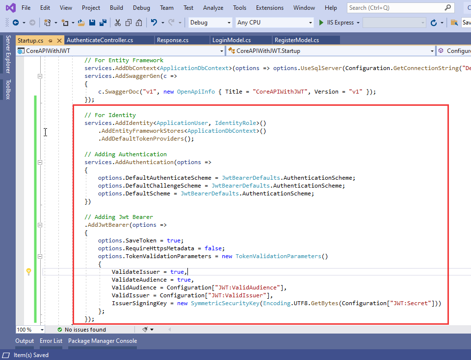Click the Add New Item icon
471x360 pixels.
point(65,23)
